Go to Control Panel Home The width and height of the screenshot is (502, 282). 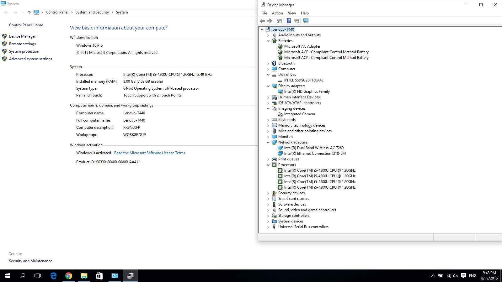pos(26,25)
